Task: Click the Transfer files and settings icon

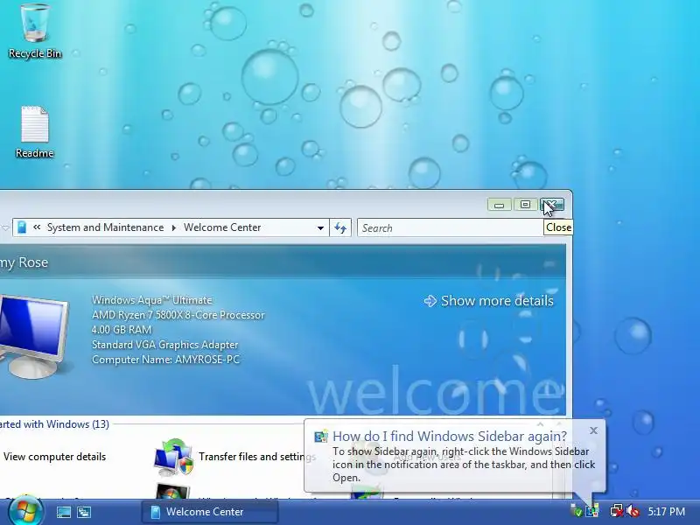Action: [173, 457]
